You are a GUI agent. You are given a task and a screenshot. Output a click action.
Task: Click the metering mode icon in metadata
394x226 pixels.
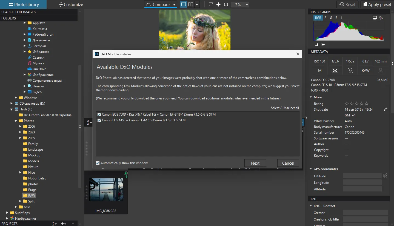(x=335, y=70)
